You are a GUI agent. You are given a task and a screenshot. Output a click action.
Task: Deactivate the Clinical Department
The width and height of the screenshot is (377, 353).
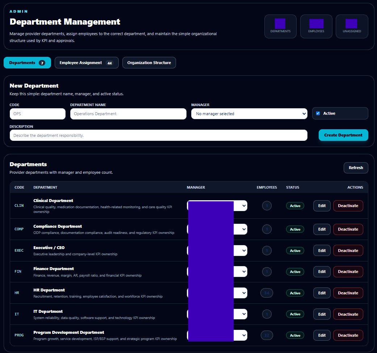[x=348, y=206]
